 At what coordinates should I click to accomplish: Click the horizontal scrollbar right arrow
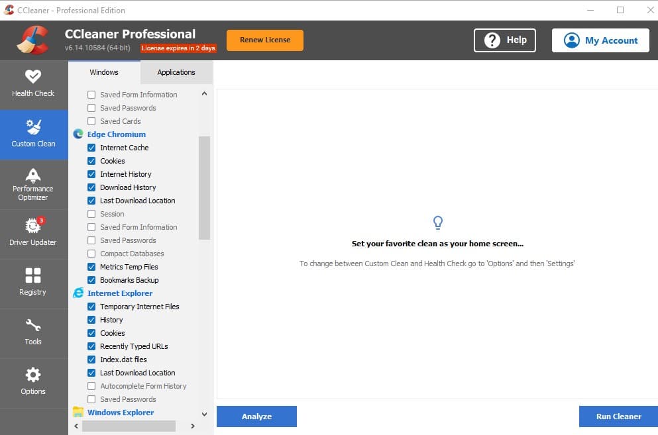(193, 426)
